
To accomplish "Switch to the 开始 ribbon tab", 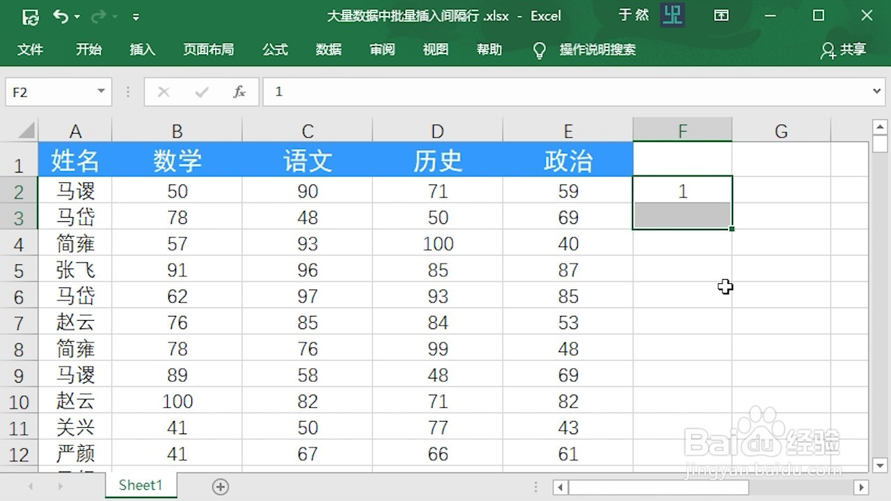I will click(x=88, y=49).
